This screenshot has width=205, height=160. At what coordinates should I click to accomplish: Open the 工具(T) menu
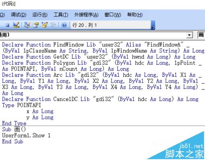61,15
